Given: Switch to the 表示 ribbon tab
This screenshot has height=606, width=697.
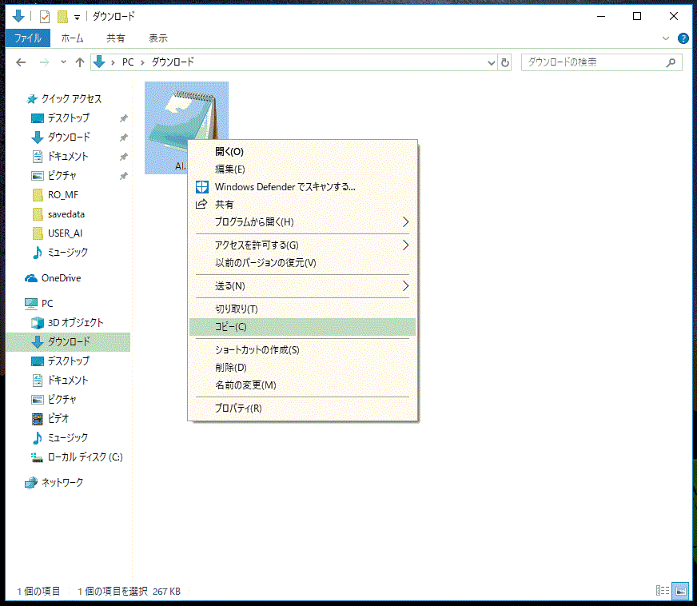Looking at the screenshot, I should [158, 38].
